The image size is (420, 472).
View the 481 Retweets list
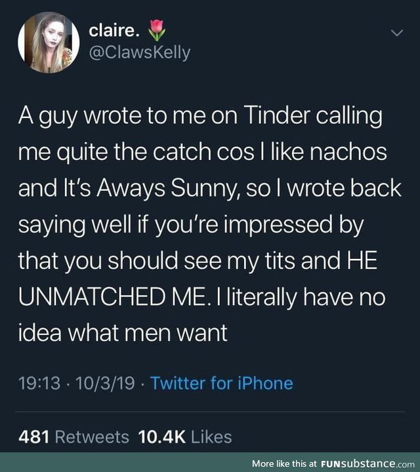pyautogui.click(x=73, y=437)
